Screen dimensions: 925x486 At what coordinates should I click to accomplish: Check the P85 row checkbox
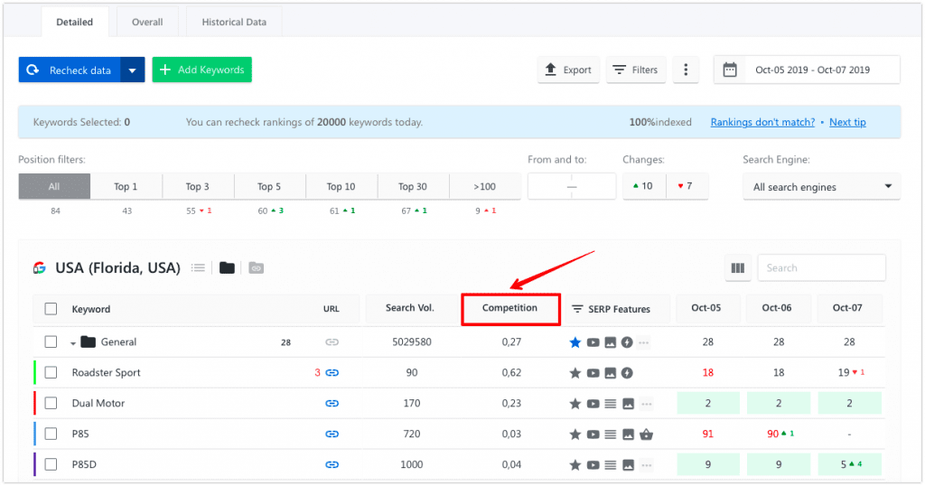[x=51, y=434]
